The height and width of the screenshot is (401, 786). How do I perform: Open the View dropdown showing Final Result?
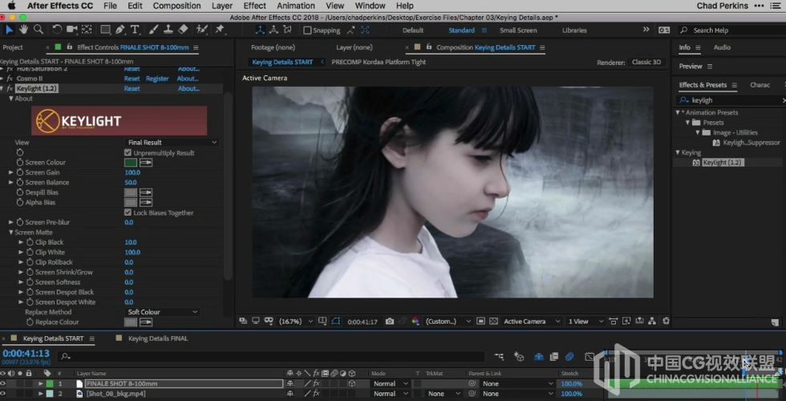point(172,143)
